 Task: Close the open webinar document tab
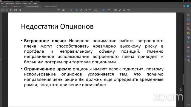tap(40, 6)
